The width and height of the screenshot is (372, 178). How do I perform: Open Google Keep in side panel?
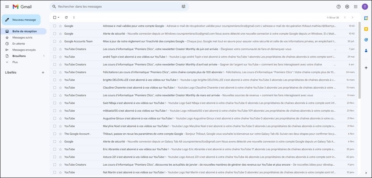[x=366, y=29]
